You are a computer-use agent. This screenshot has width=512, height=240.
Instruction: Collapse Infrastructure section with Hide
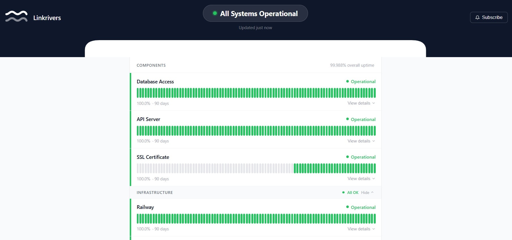[x=367, y=193]
